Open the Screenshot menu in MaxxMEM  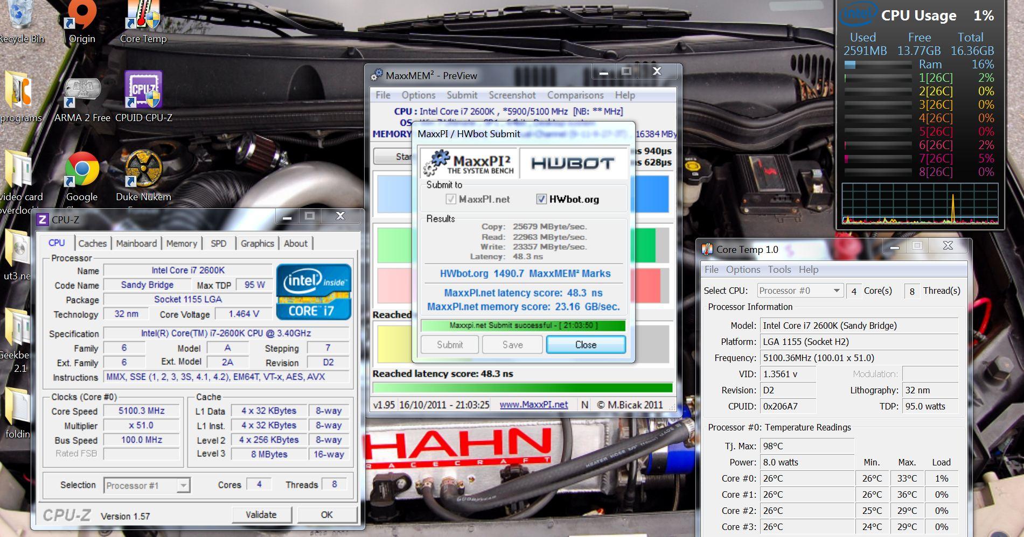coord(512,95)
